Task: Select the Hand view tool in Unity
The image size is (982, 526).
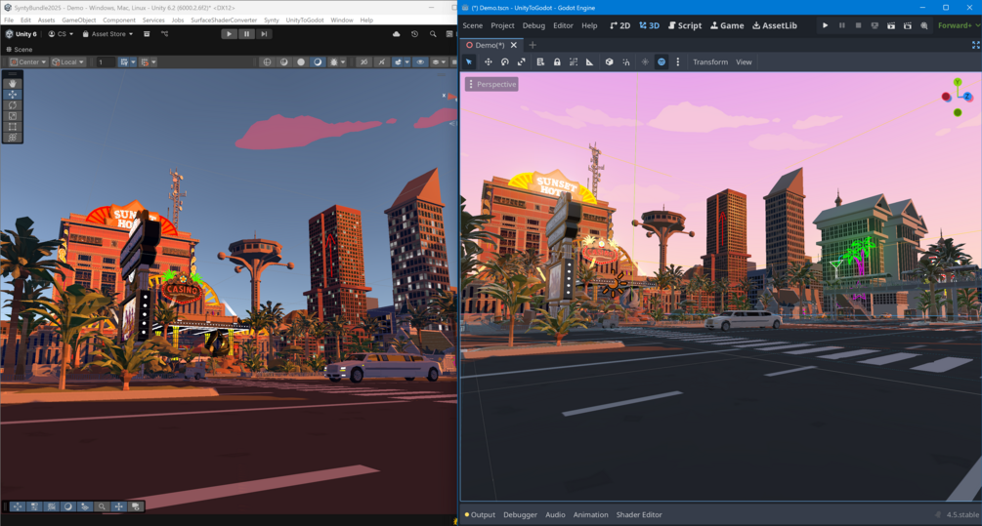Action: (13, 83)
